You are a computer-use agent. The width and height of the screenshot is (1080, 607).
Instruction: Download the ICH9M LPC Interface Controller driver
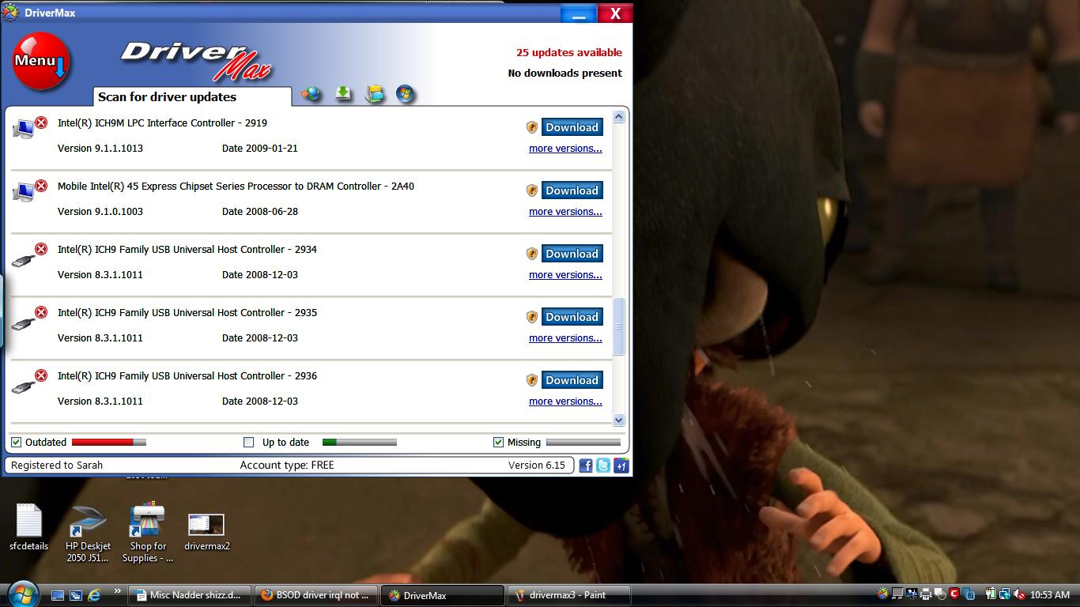[x=572, y=127]
